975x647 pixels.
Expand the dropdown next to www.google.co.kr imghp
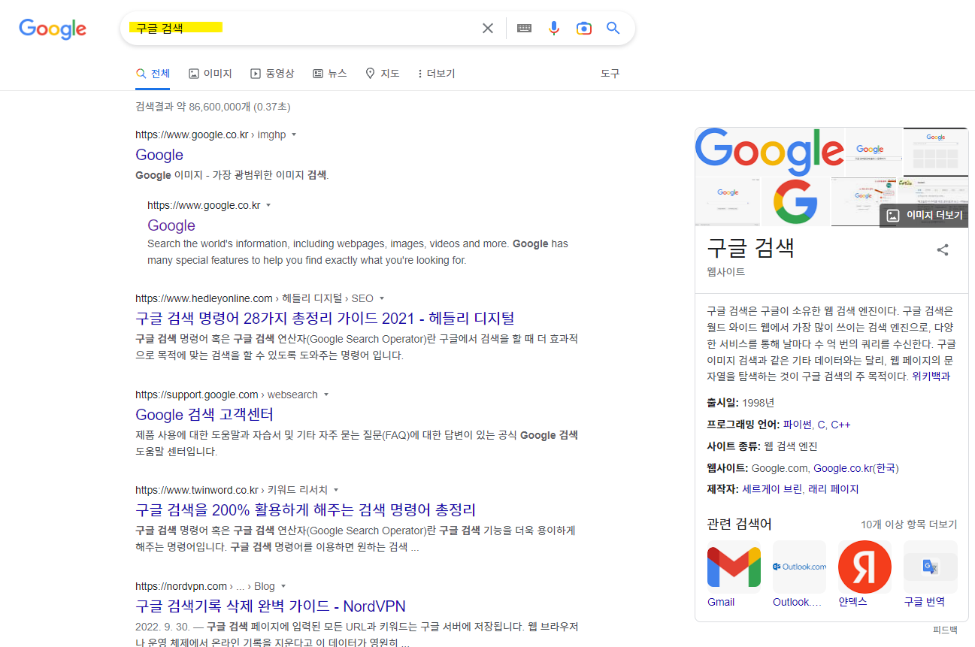tap(294, 135)
